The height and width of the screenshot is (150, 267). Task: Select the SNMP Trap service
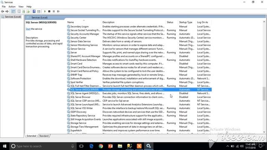(x=139, y=75)
